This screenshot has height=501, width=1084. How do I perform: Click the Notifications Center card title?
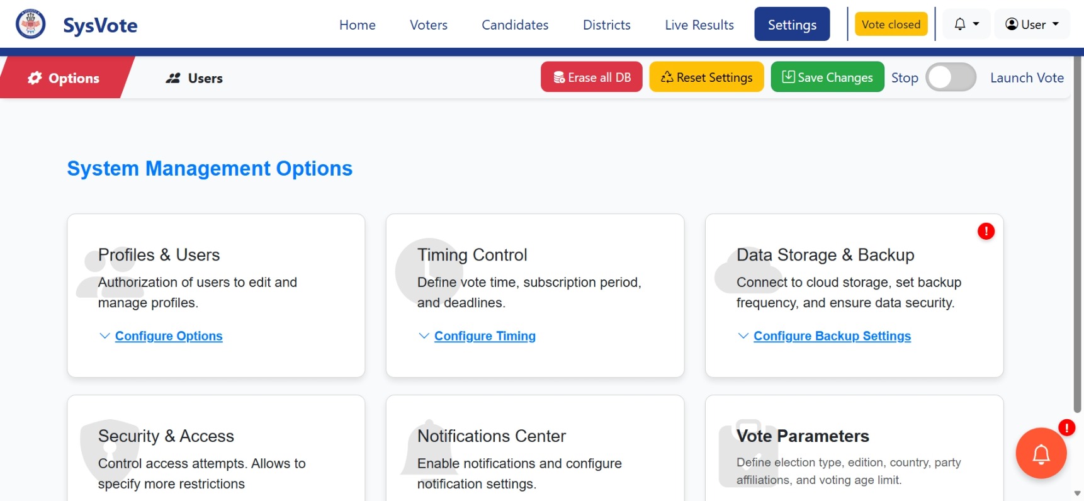click(x=492, y=436)
